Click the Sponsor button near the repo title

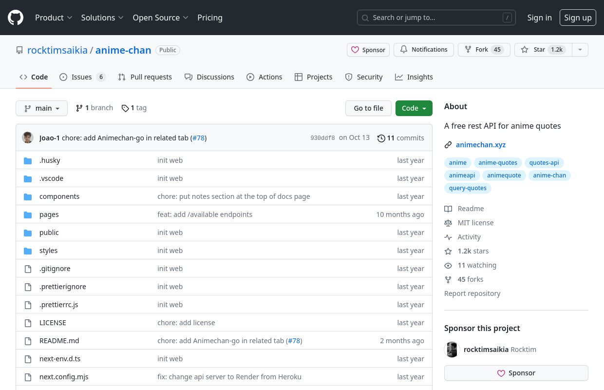(368, 50)
